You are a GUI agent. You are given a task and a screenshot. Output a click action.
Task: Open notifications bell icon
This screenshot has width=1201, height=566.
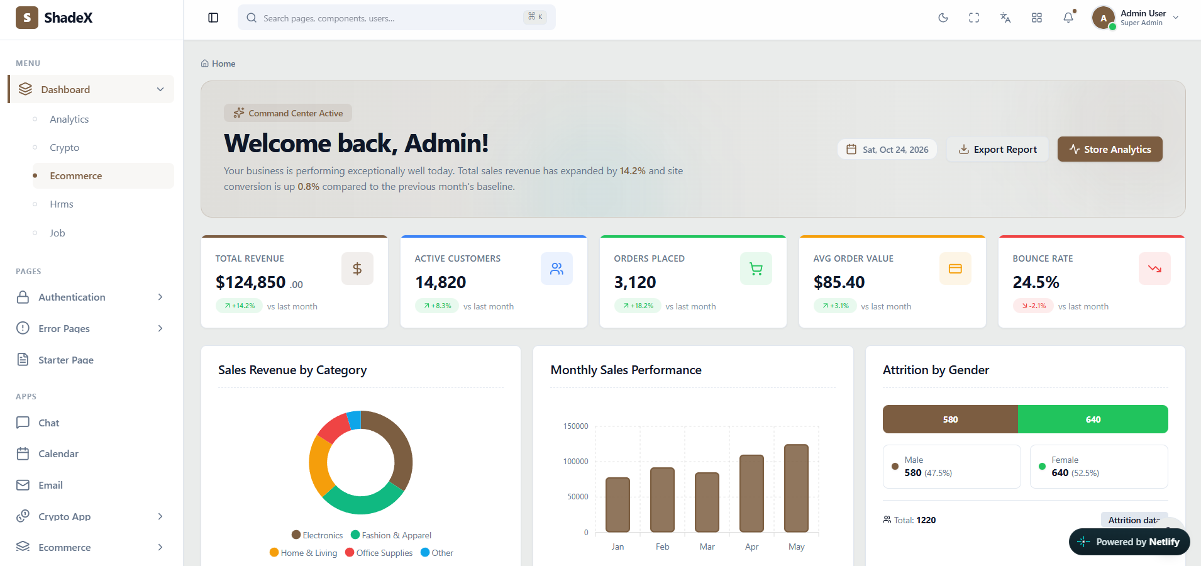tap(1068, 18)
